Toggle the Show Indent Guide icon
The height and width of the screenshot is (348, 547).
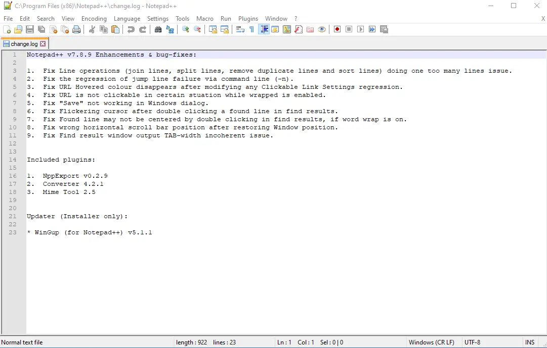[x=264, y=30]
